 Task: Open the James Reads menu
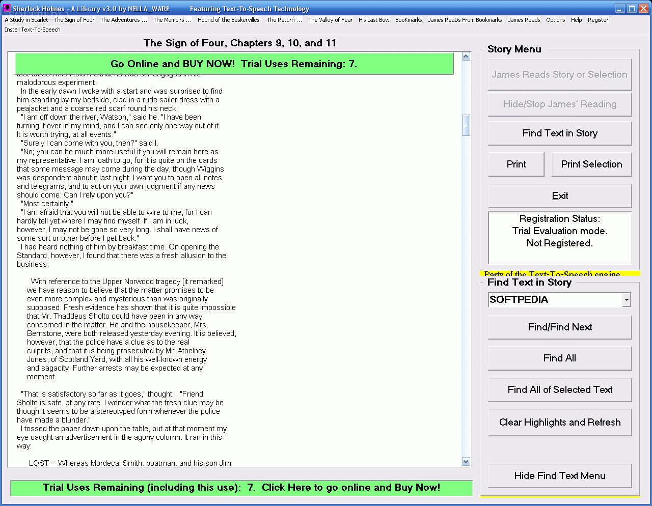click(524, 20)
